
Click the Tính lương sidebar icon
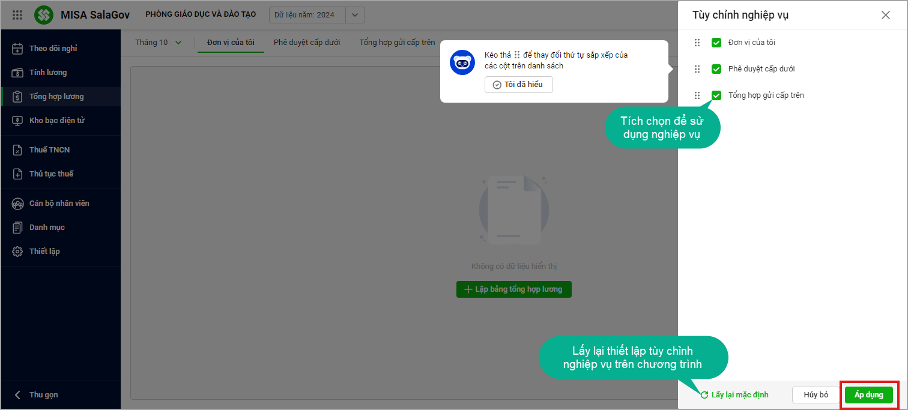pyautogui.click(x=17, y=73)
